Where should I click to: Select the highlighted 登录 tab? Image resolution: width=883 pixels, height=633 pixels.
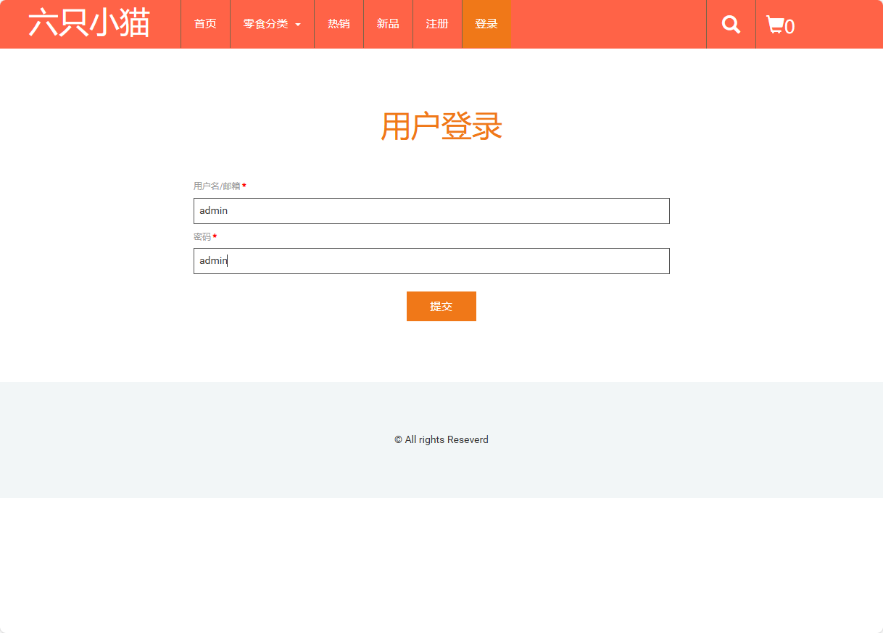(486, 23)
